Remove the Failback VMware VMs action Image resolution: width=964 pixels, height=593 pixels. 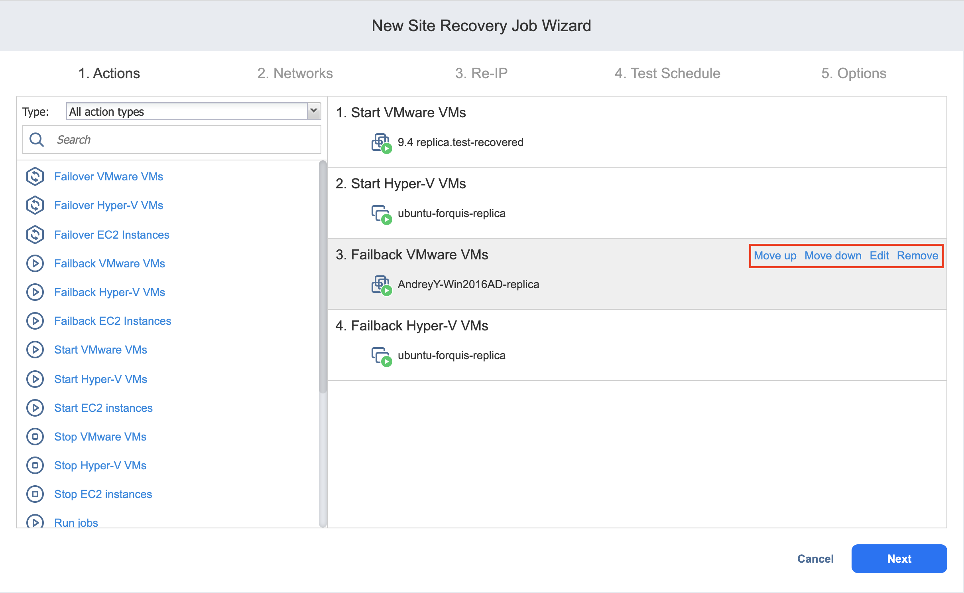tap(917, 255)
